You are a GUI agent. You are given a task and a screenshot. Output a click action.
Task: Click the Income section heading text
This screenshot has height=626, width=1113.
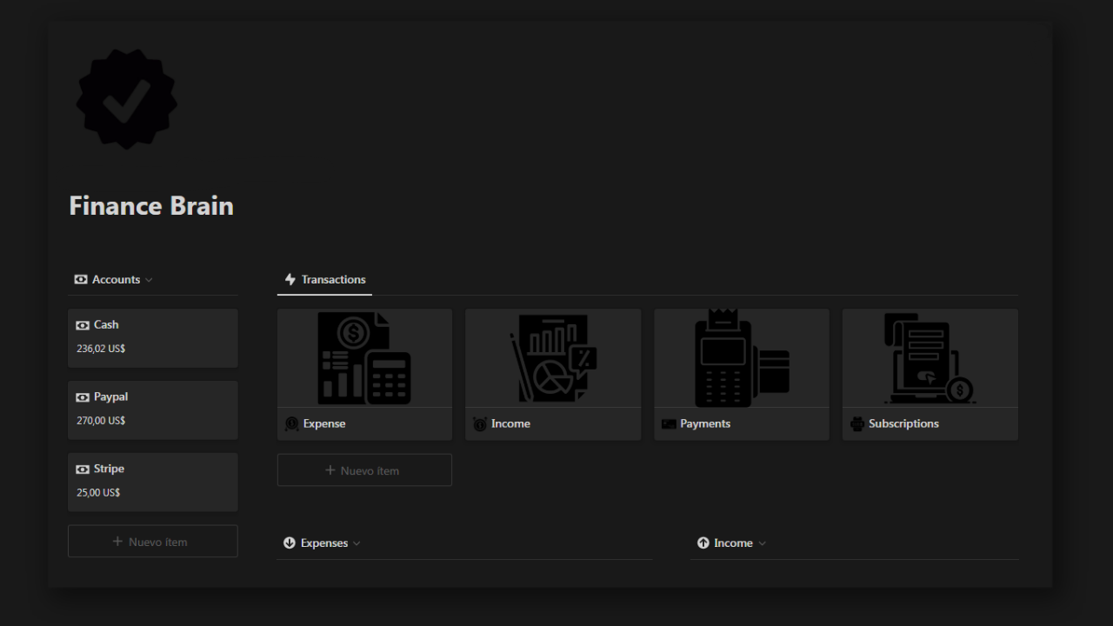point(733,543)
